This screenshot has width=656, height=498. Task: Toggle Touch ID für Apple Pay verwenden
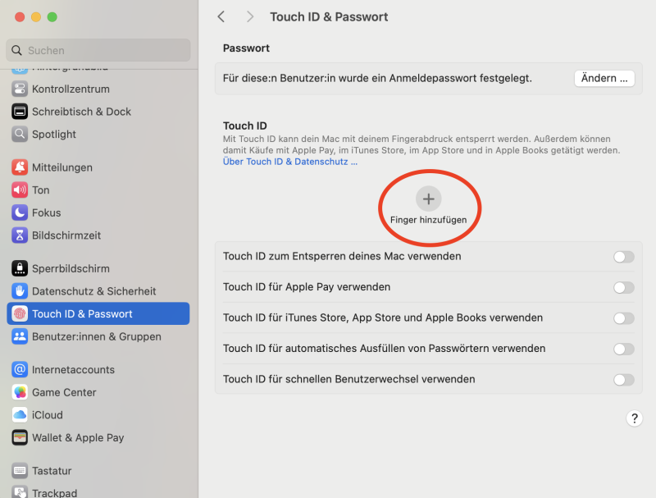pos(623,287)
